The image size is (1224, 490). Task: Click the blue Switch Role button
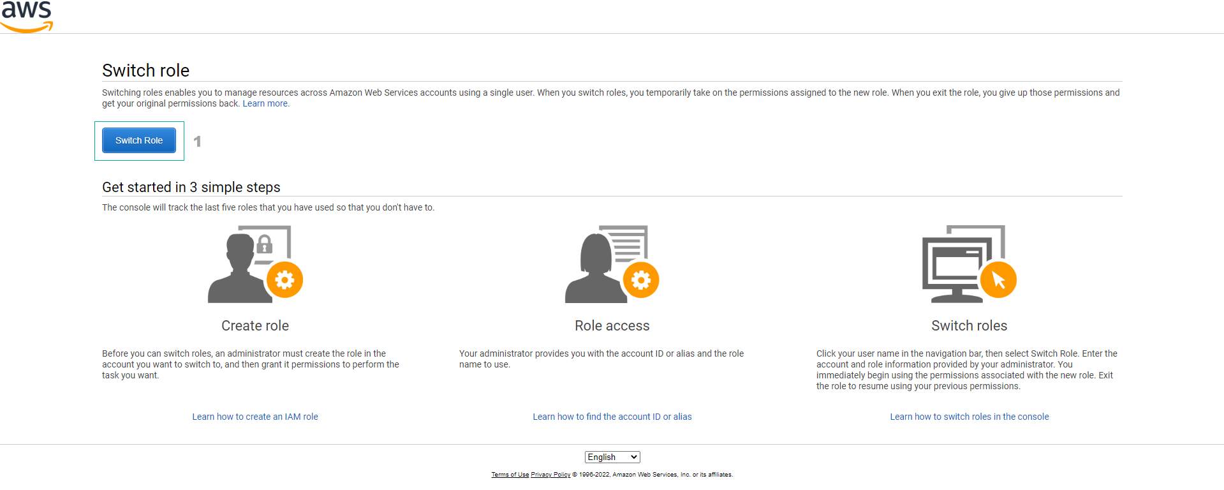[139, 140]
